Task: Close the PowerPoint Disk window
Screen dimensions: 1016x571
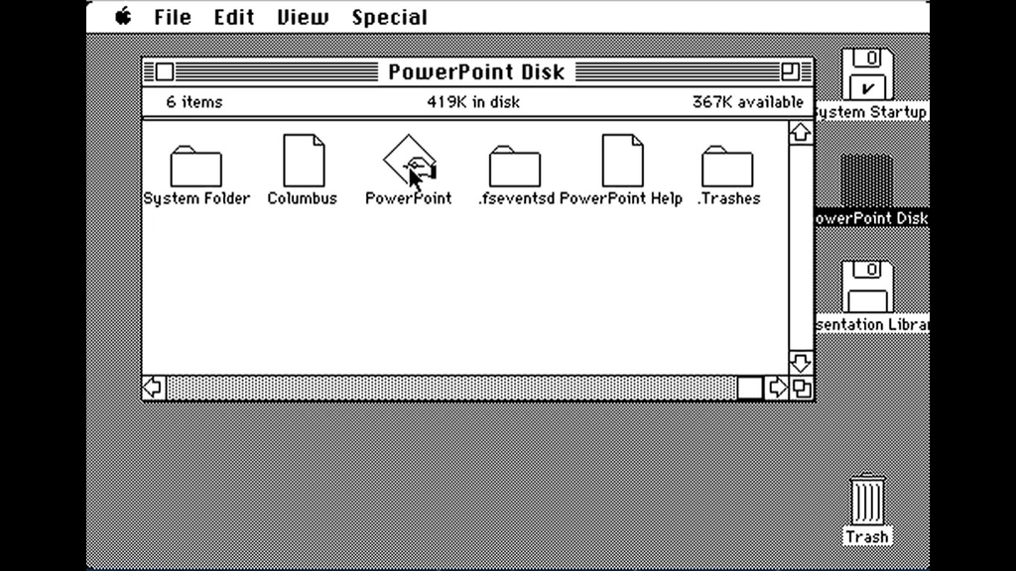Action: pyautogui.click(x=165, y=71)
